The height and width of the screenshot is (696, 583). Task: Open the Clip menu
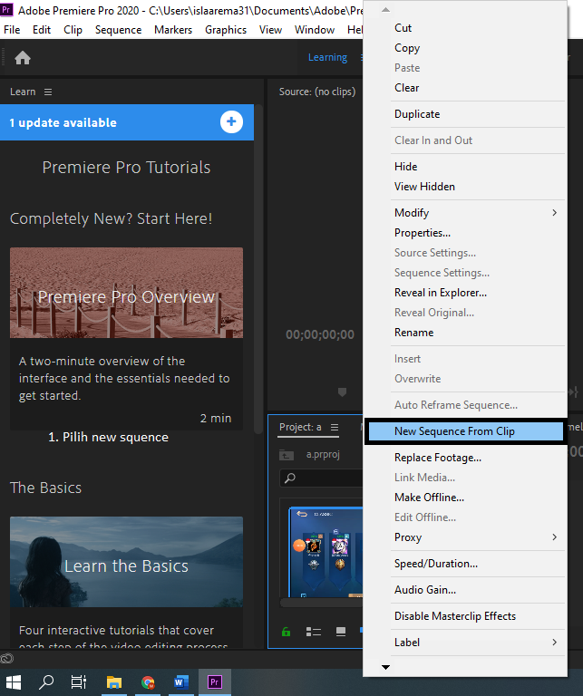73,30
